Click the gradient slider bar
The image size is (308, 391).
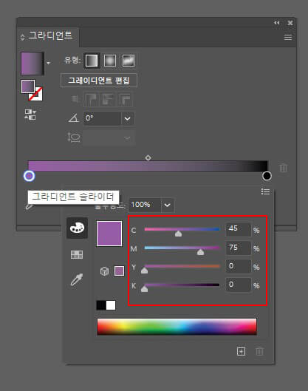[148, 166]
